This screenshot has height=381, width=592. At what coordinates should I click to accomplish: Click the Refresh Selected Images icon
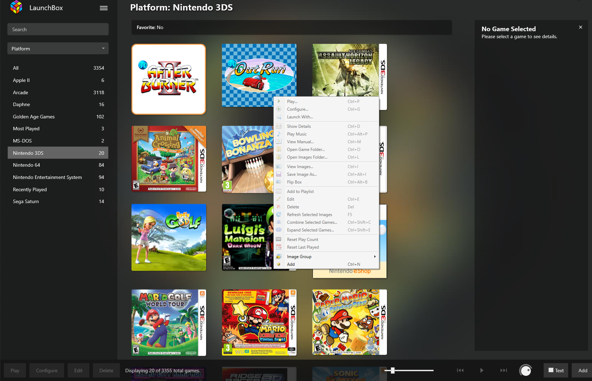[279, 214]
